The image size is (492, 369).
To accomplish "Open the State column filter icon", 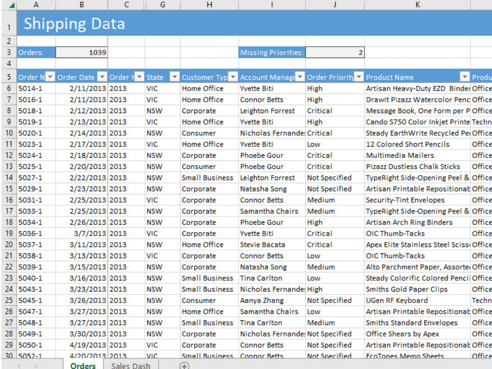I will pyautogui.click(x=175, y=77).
